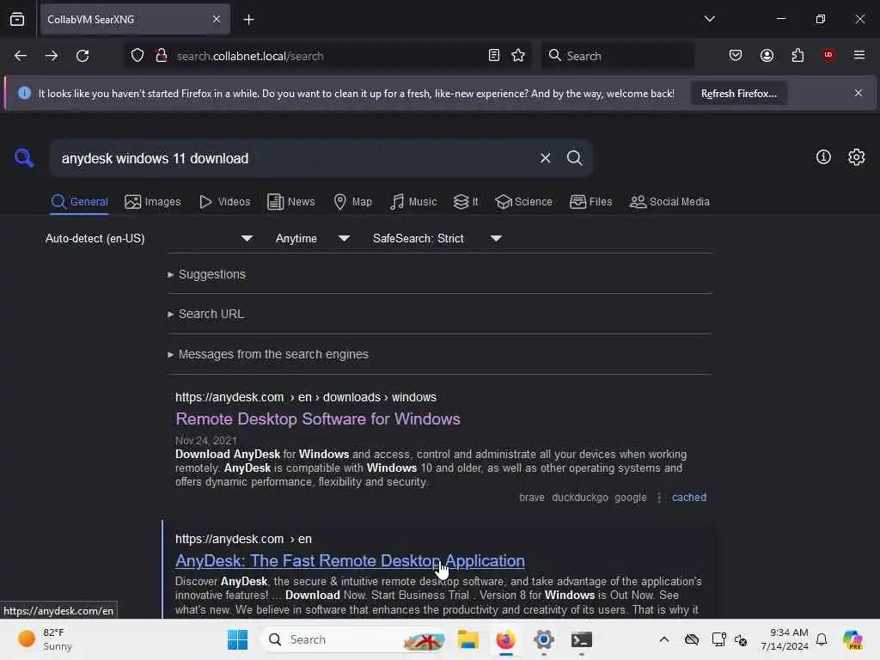
Task: Click the 'brave' engine label
Action: coord(531,498)
